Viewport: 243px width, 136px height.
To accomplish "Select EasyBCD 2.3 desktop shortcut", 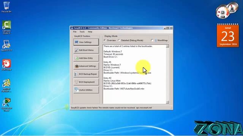I will 6,46.
